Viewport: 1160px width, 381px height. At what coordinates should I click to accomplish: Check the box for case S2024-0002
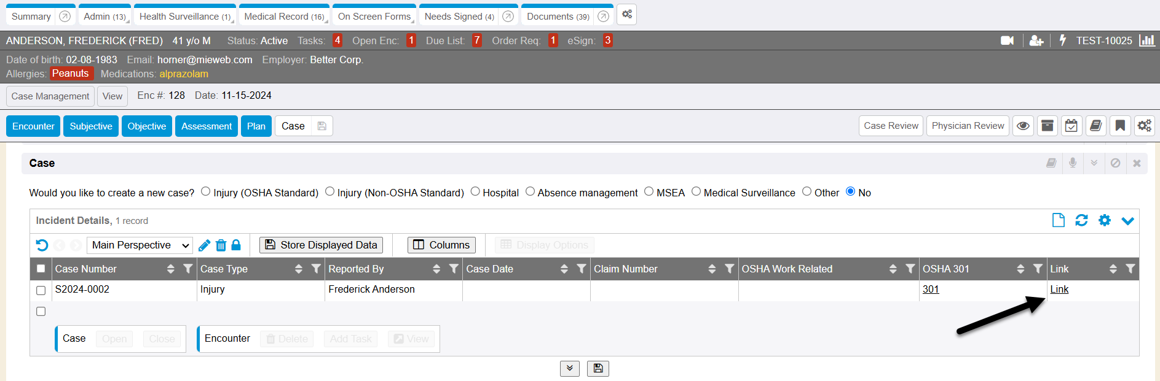[x=41, y=290]
